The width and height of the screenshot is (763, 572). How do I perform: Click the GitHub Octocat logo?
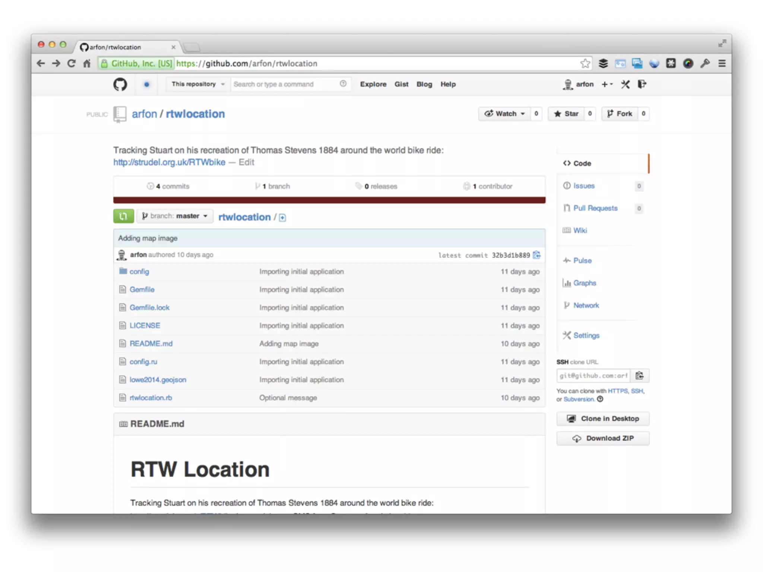120,85
